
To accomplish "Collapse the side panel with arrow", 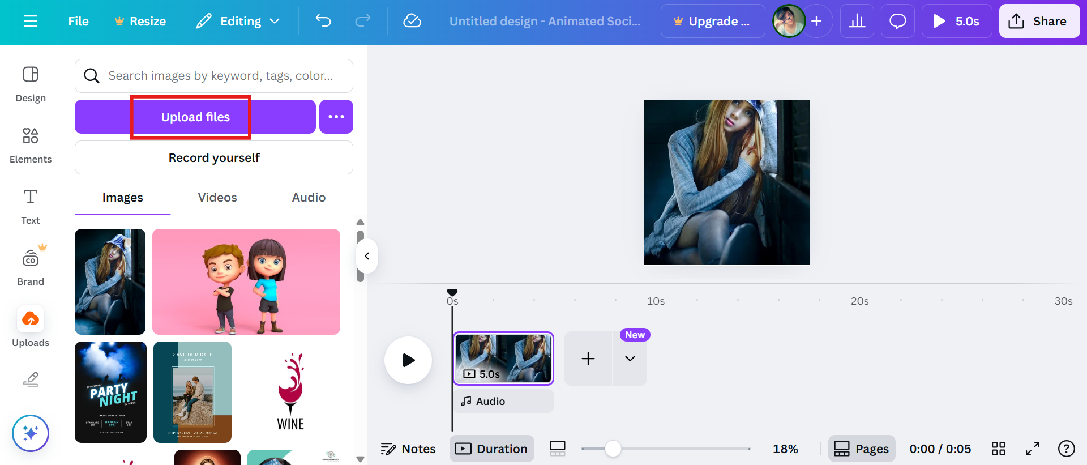I will point(367,256).
